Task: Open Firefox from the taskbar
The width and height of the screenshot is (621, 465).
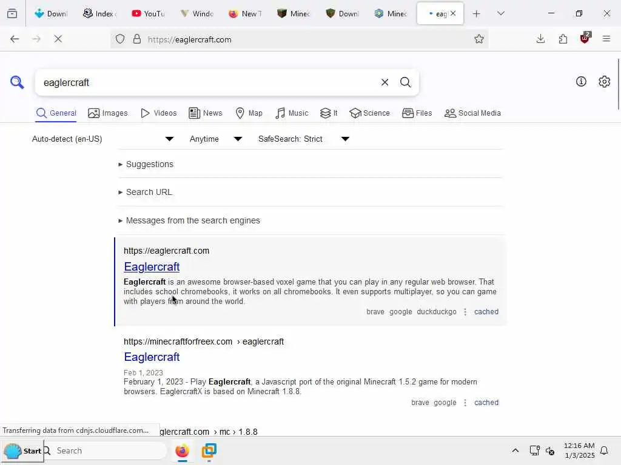Action: [x=182, y=450]
